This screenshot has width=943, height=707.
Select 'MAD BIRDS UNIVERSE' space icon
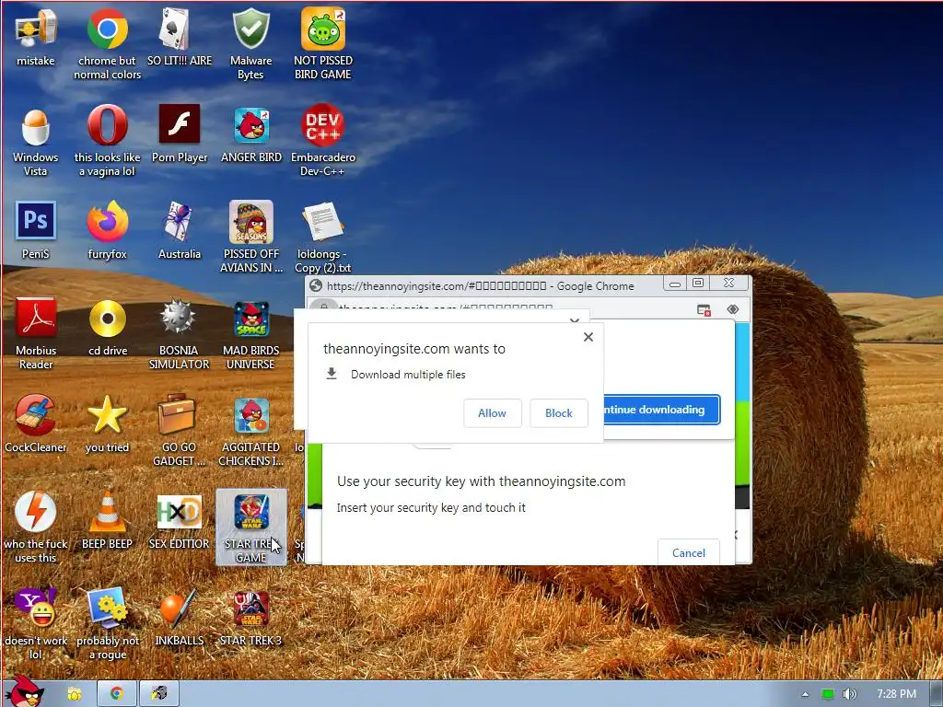(250, 334)
